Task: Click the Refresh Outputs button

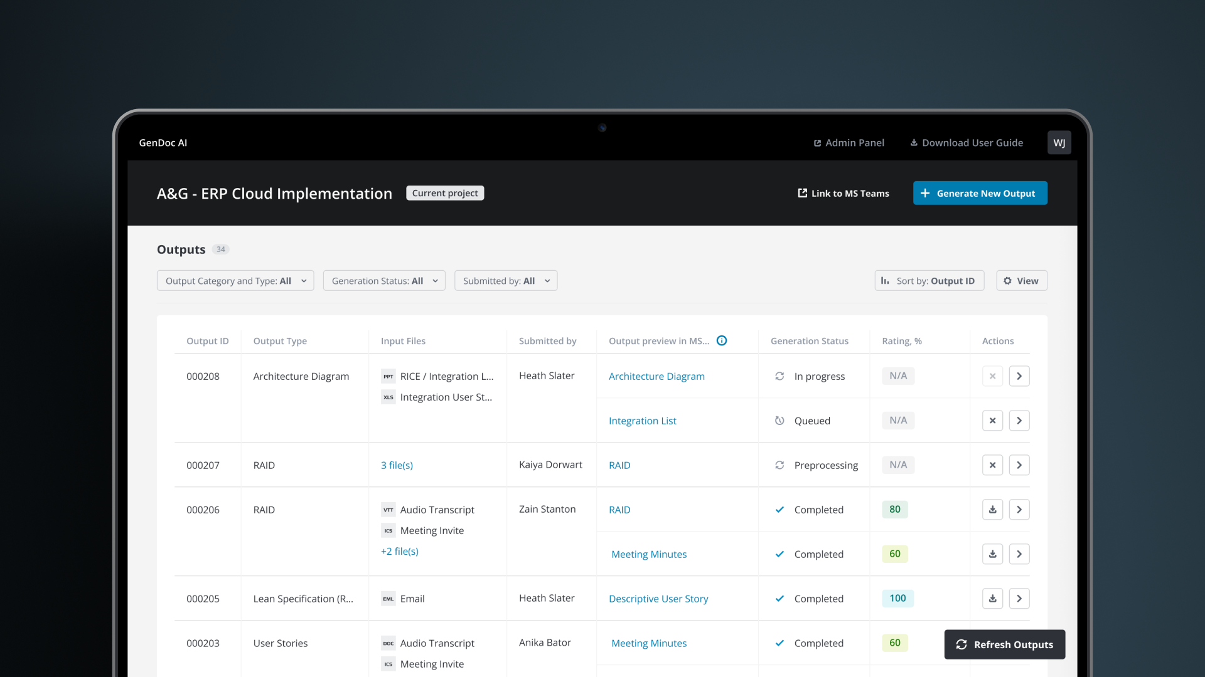Action: pos(1004,644)
